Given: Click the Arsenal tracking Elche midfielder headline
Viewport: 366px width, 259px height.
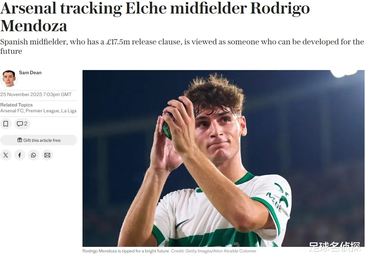Looking at the screenshot, I should point(155,16).
